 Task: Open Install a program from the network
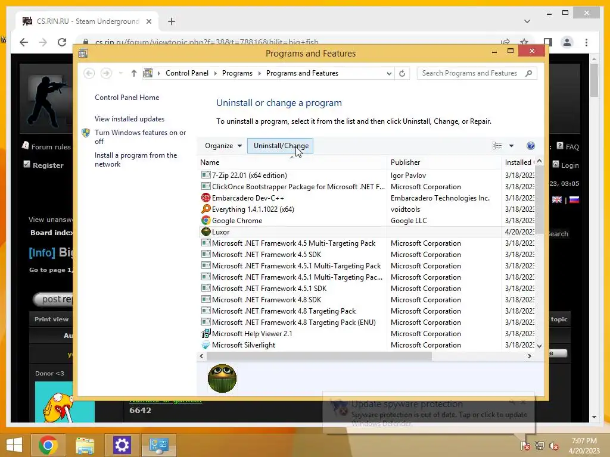pos(136,159)
